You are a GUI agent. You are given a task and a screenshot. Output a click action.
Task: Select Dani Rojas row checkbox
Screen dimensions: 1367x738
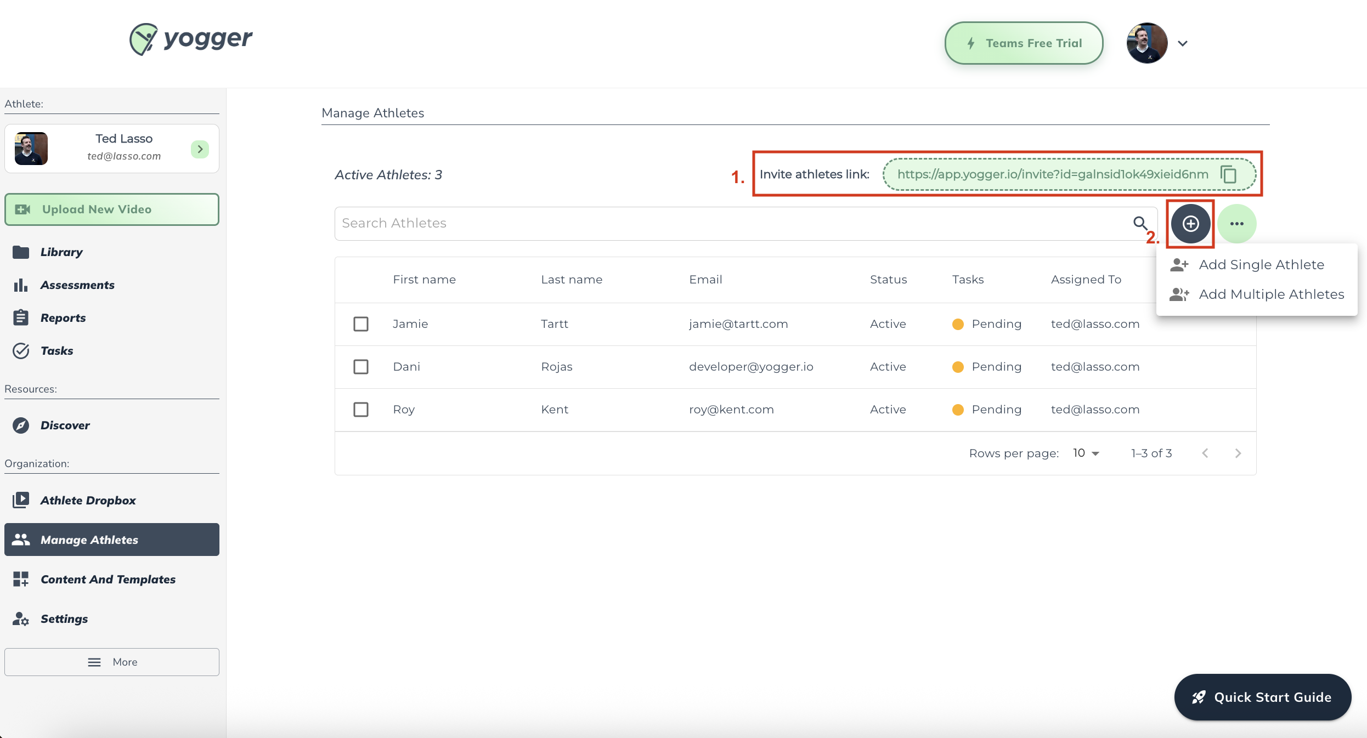click(x=361, y=367)
